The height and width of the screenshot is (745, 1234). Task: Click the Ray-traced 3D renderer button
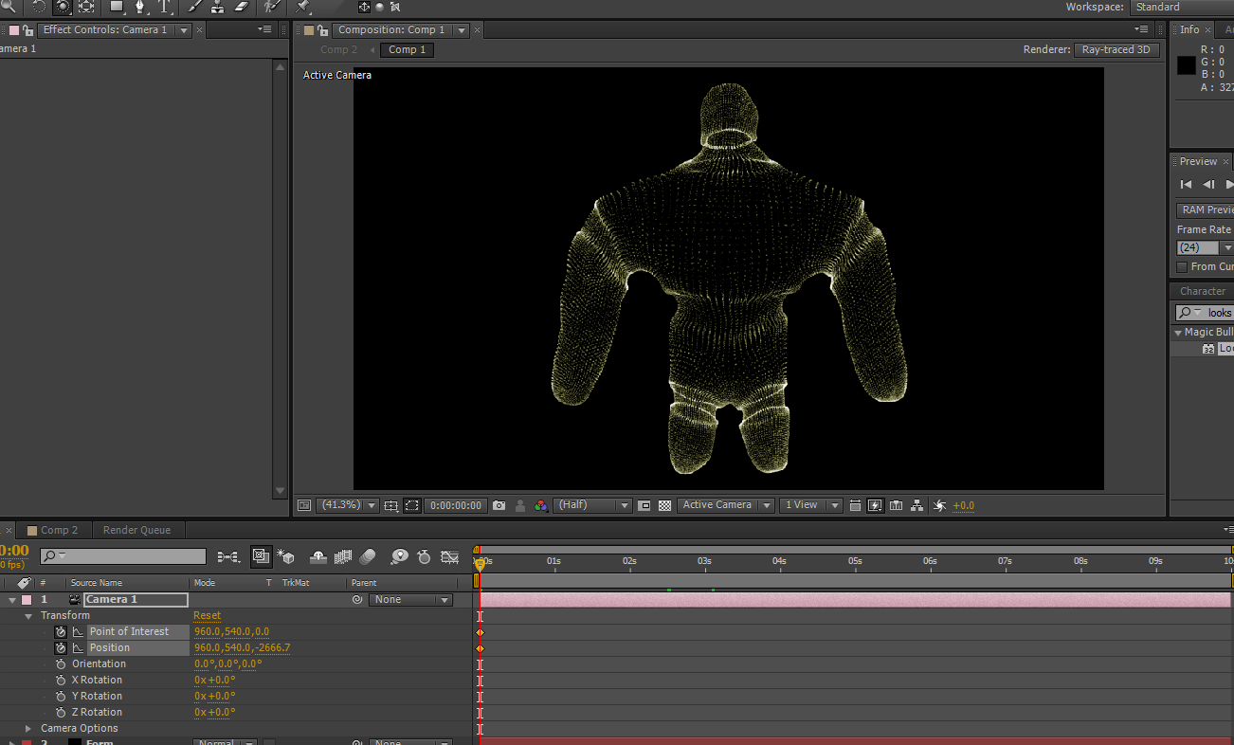[1116, 50]
